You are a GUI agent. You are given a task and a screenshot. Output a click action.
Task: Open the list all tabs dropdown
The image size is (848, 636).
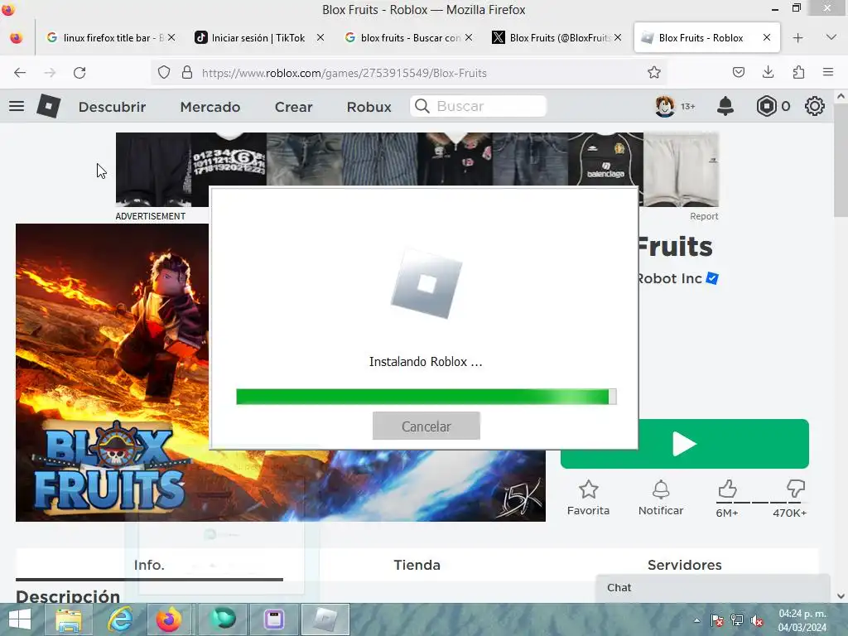831,37
